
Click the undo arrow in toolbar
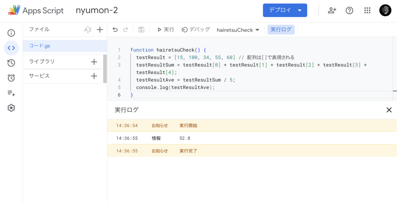tap(115, 29)
